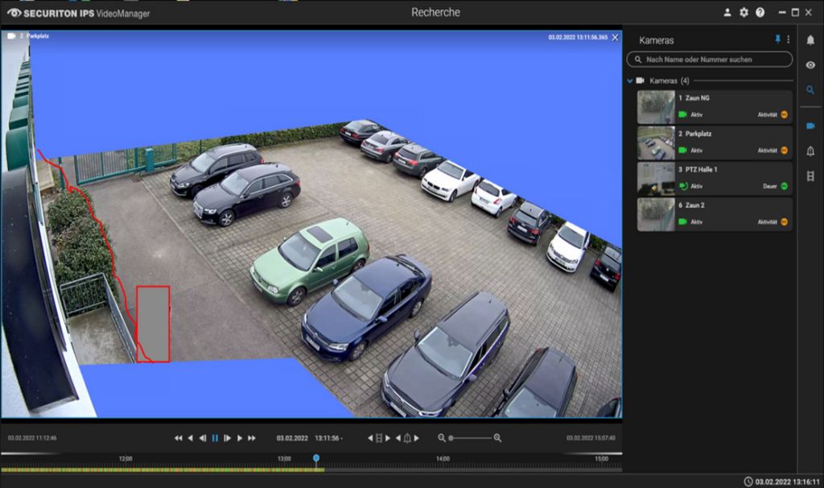Viewport: 824px width, 488px height.
Task: Open the 6 Zaun 2 camera thumbnail
Action: [x=656, y=214]
